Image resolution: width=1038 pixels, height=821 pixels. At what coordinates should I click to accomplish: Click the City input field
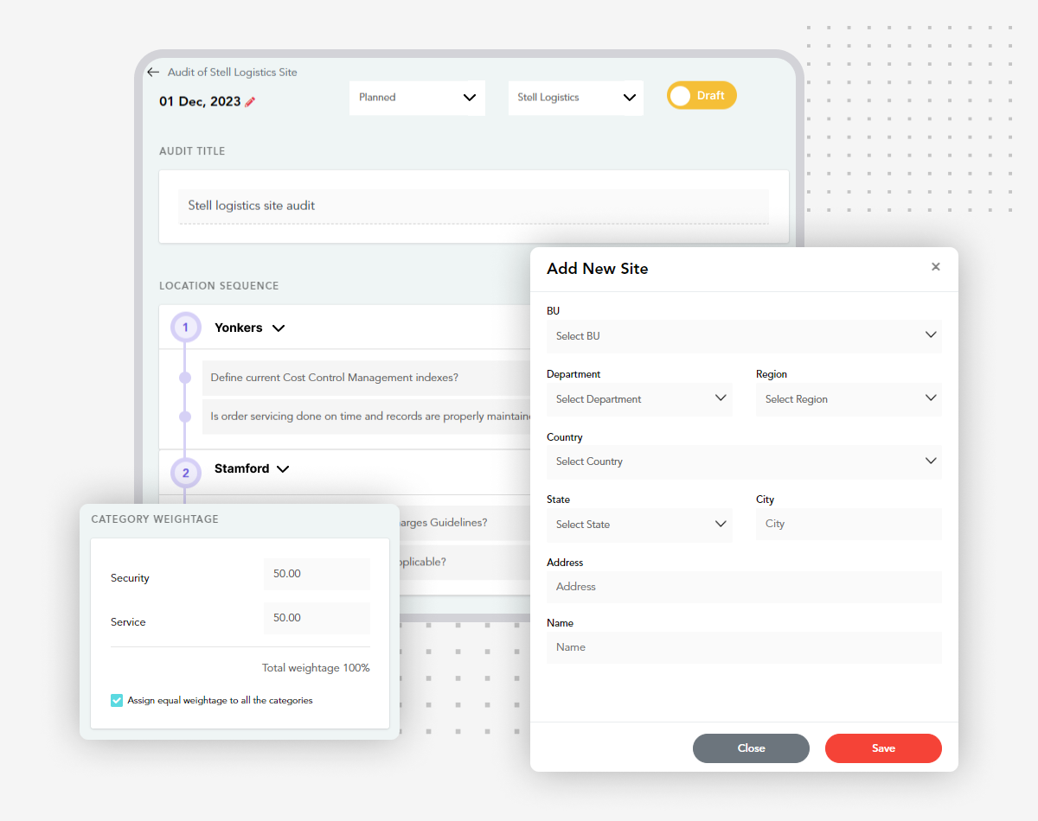(849, 524)
